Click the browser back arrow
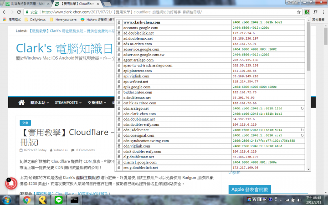Screen dimensions: 328x205 click(5, 12)
